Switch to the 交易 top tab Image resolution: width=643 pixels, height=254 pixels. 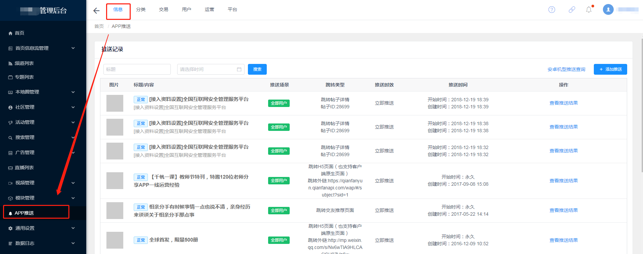[x=164, y=10]
